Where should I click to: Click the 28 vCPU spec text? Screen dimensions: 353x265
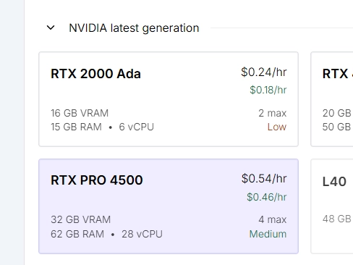(142, 234)
